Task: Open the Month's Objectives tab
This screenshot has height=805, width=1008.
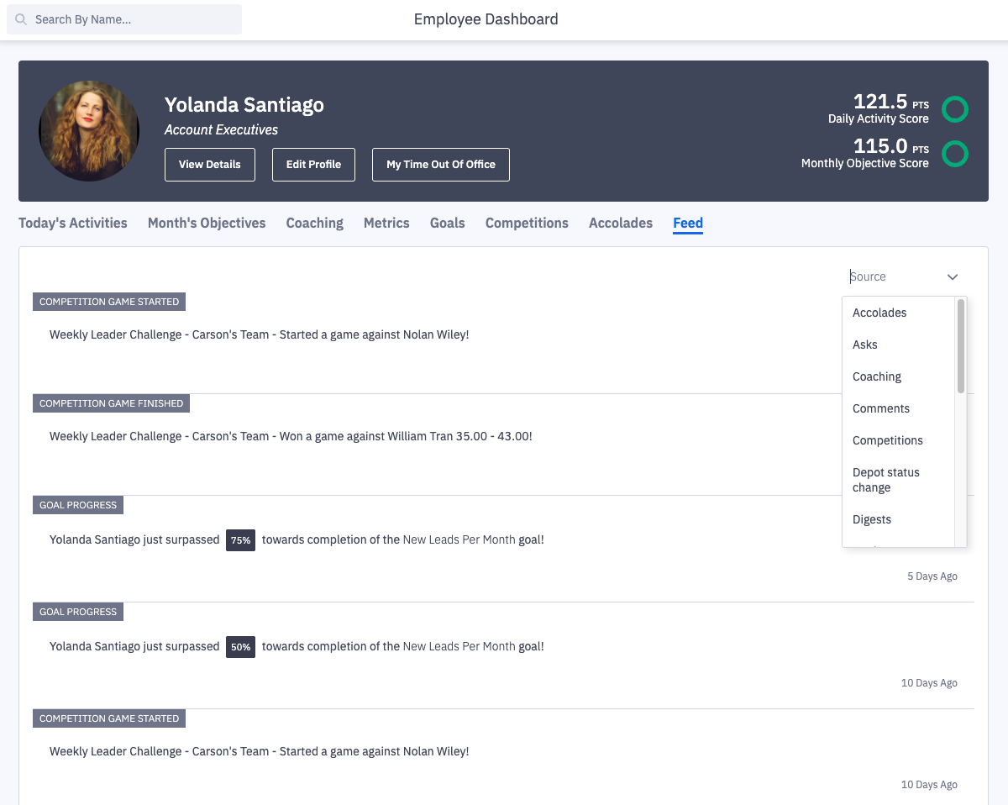Action: [207, 223]
